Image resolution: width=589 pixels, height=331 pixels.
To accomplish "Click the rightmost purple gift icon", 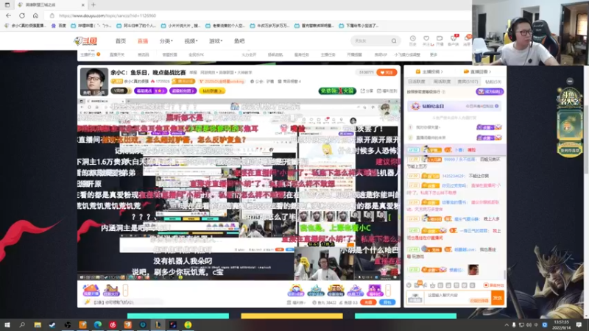I will 375,290.
